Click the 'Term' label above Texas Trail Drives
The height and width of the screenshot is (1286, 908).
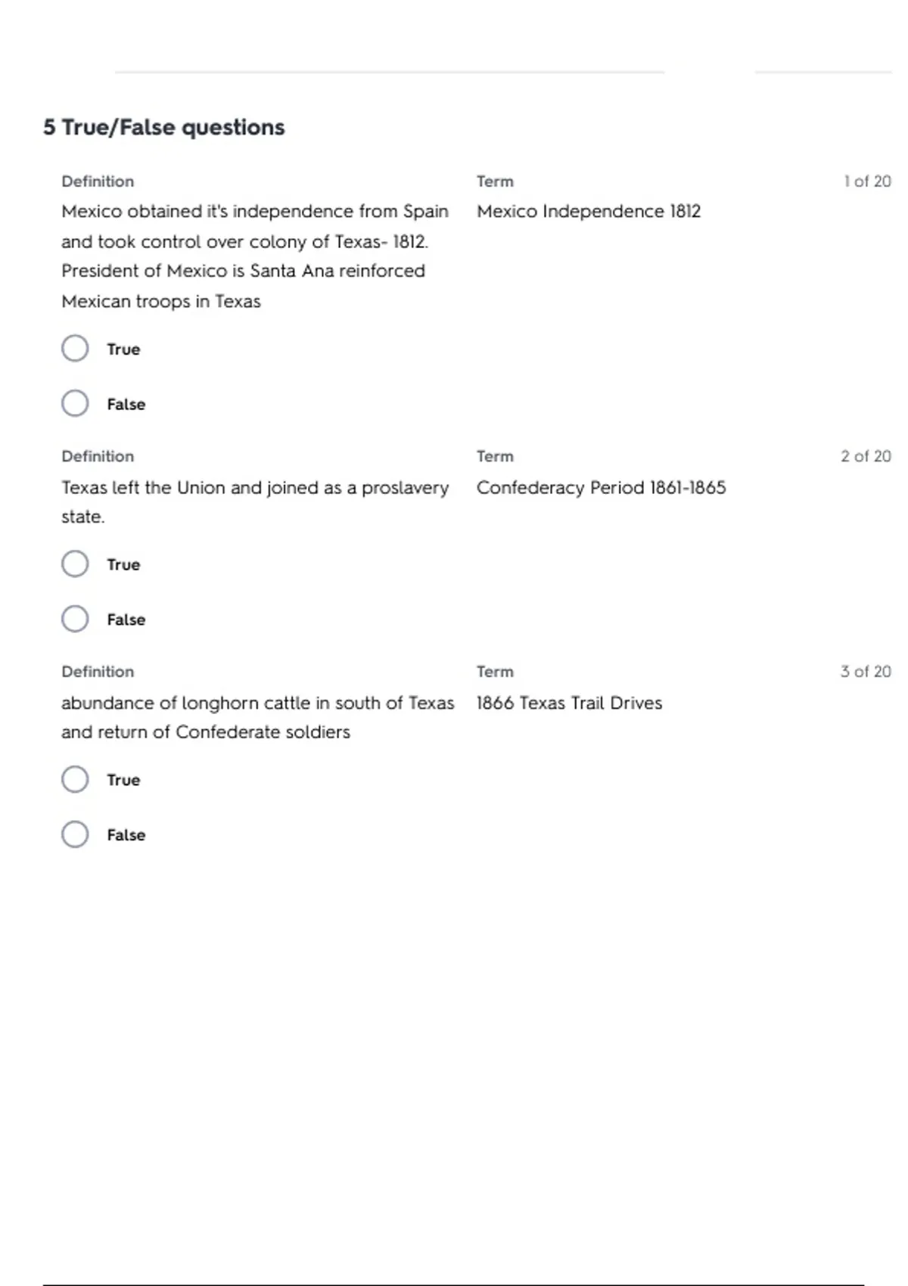(x=495, y=672)
